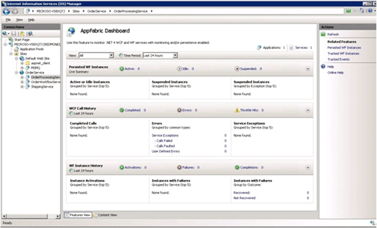Image resolution: width=377 pixels, height=228 pixels.
Task: Collapse the Persisted WF Instances section
Action: 307,69
